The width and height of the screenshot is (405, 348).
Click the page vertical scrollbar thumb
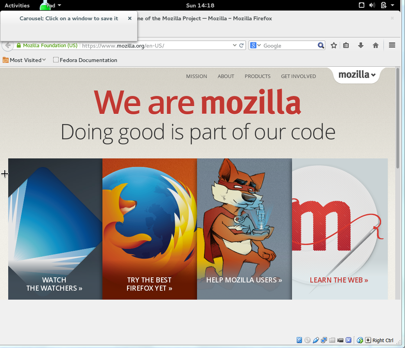[398, 118]
